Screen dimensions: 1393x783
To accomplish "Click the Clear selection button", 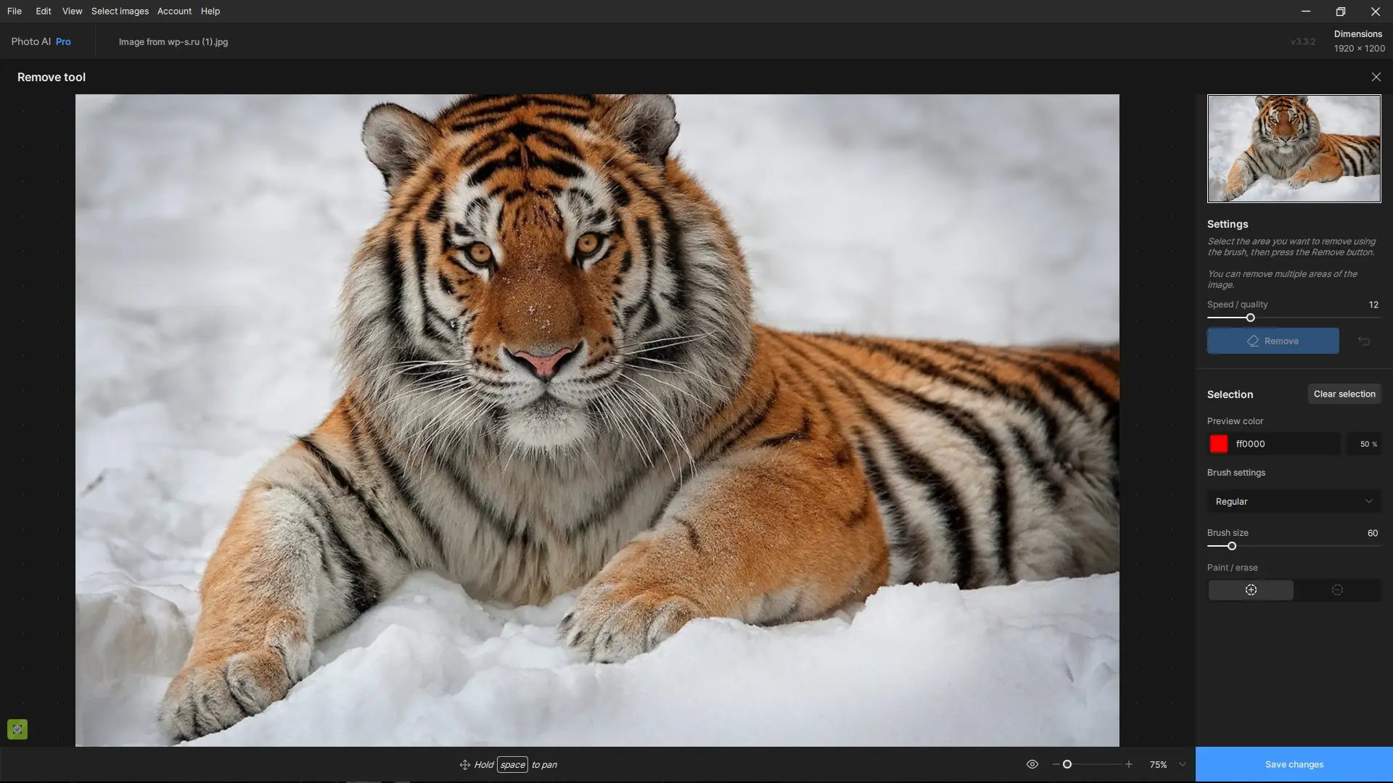I will pos(1344,394).
